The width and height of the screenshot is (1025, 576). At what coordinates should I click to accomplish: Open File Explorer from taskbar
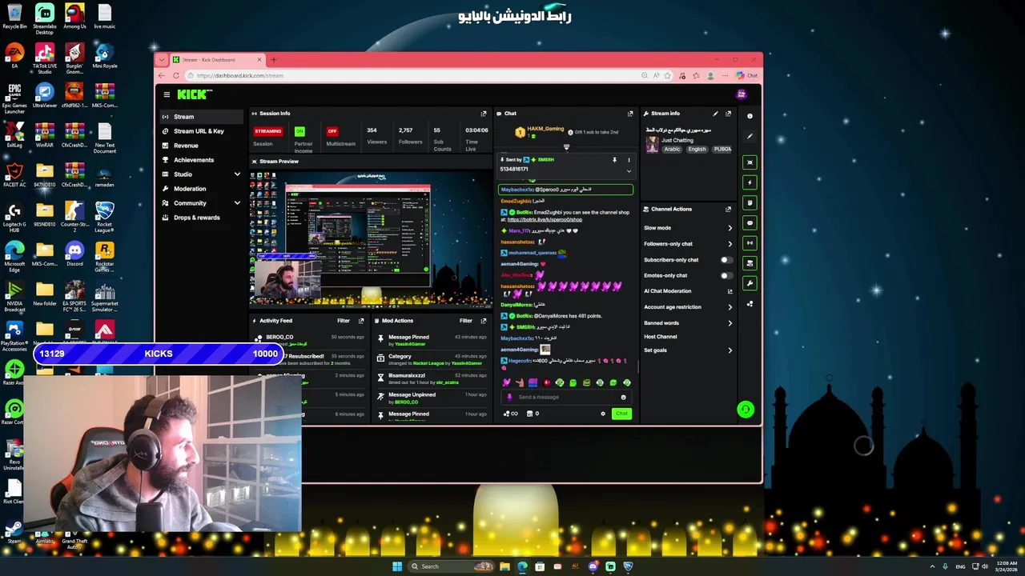[x=504, y=566]
